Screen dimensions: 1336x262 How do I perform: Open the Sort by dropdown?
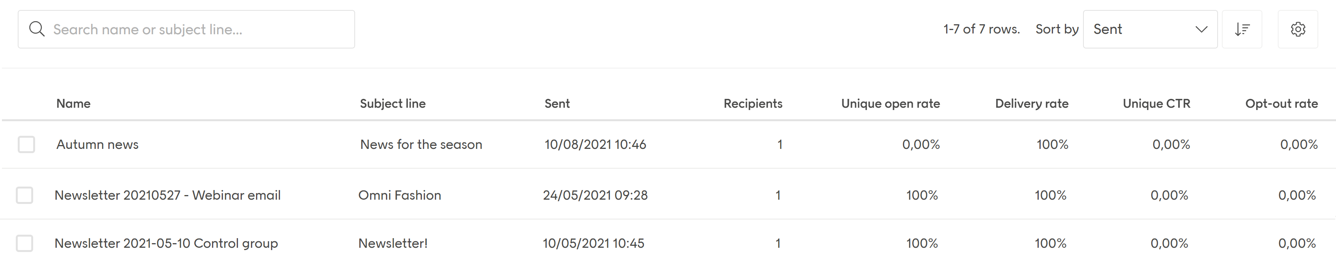click(x=1150, y=29)
